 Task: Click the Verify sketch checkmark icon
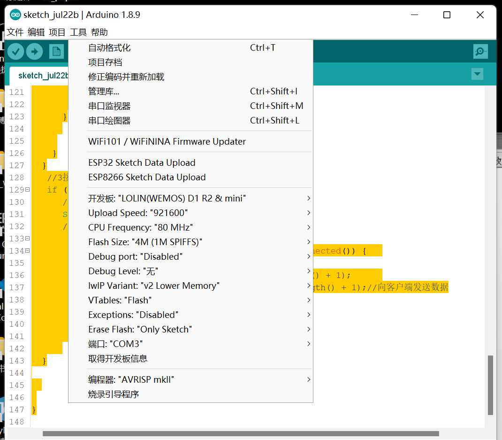click(x=15, y=51)
